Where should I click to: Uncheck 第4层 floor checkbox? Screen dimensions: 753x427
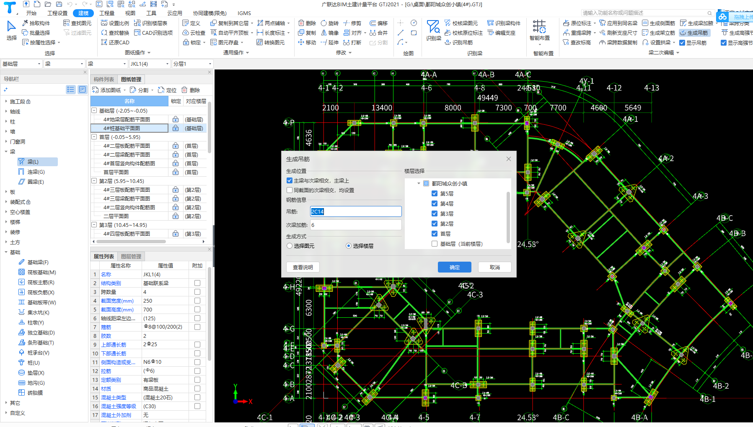(x=435, y=203)
